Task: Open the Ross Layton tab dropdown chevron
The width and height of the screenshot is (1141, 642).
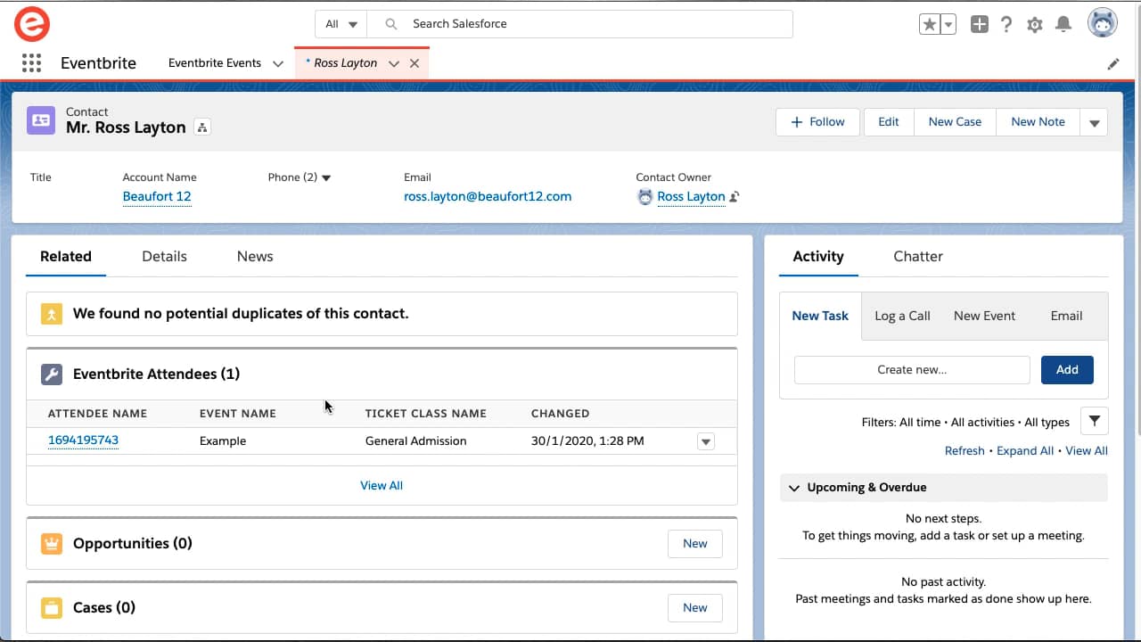Action: click(393, 63)
